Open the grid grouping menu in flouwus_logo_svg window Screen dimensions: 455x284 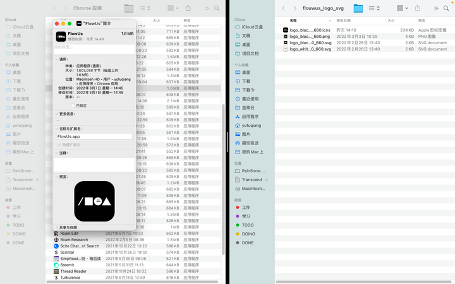coord(402,8)
